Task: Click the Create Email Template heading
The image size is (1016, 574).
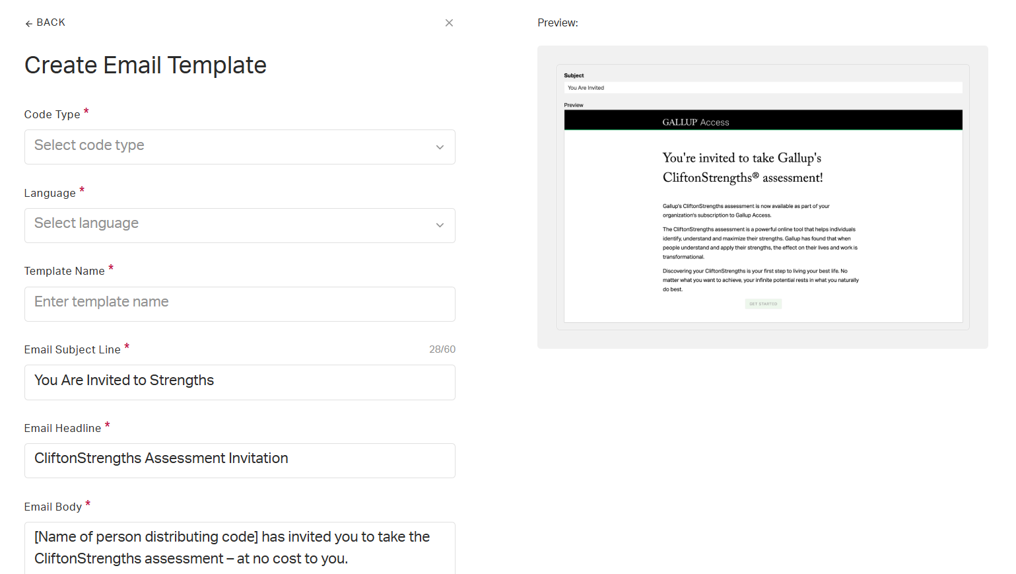Action: click(x=145, y=65)
